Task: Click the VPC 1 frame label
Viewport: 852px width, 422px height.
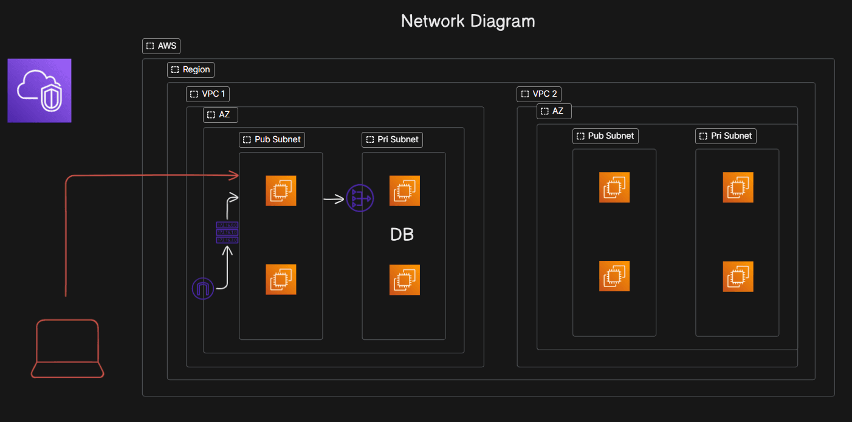Action: pos(208,94)
